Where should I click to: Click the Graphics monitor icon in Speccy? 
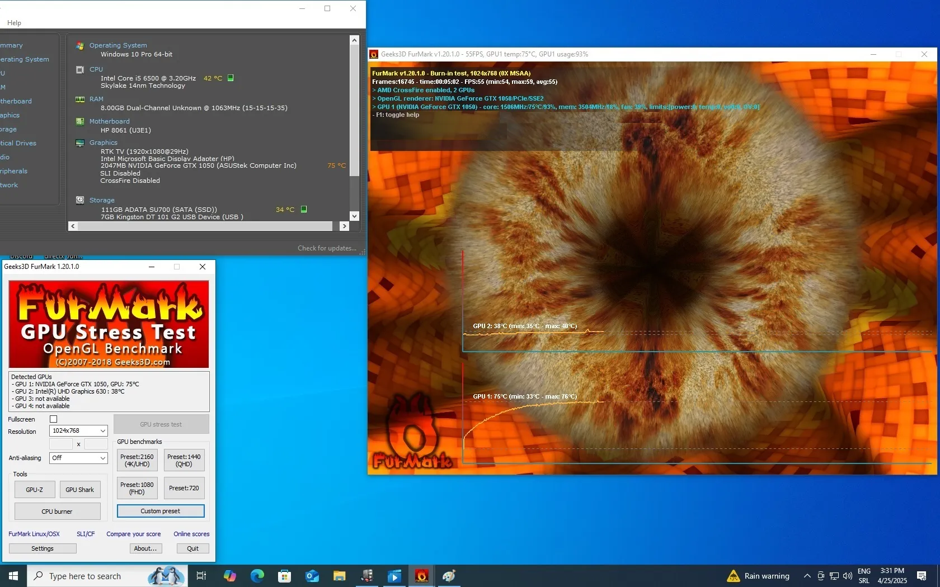click(x=80, y=143)
